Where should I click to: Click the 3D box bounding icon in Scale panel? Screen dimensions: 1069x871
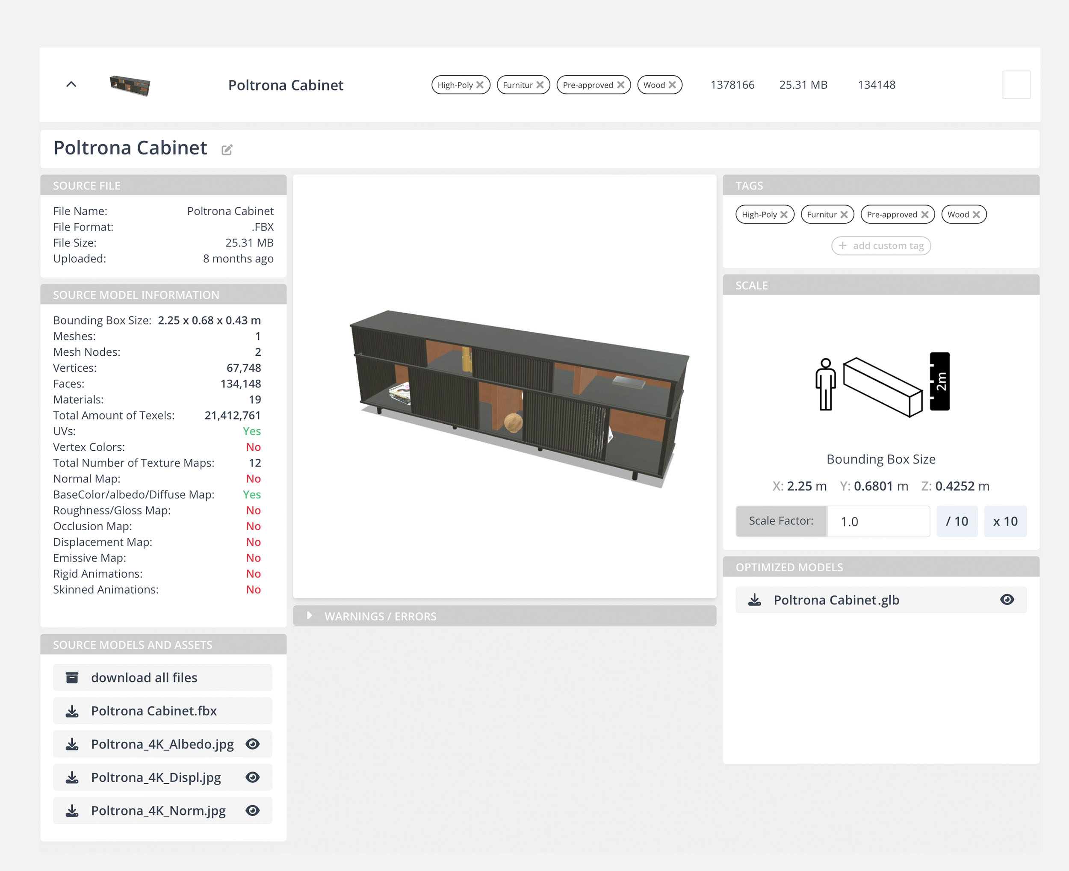click(883, 387)
